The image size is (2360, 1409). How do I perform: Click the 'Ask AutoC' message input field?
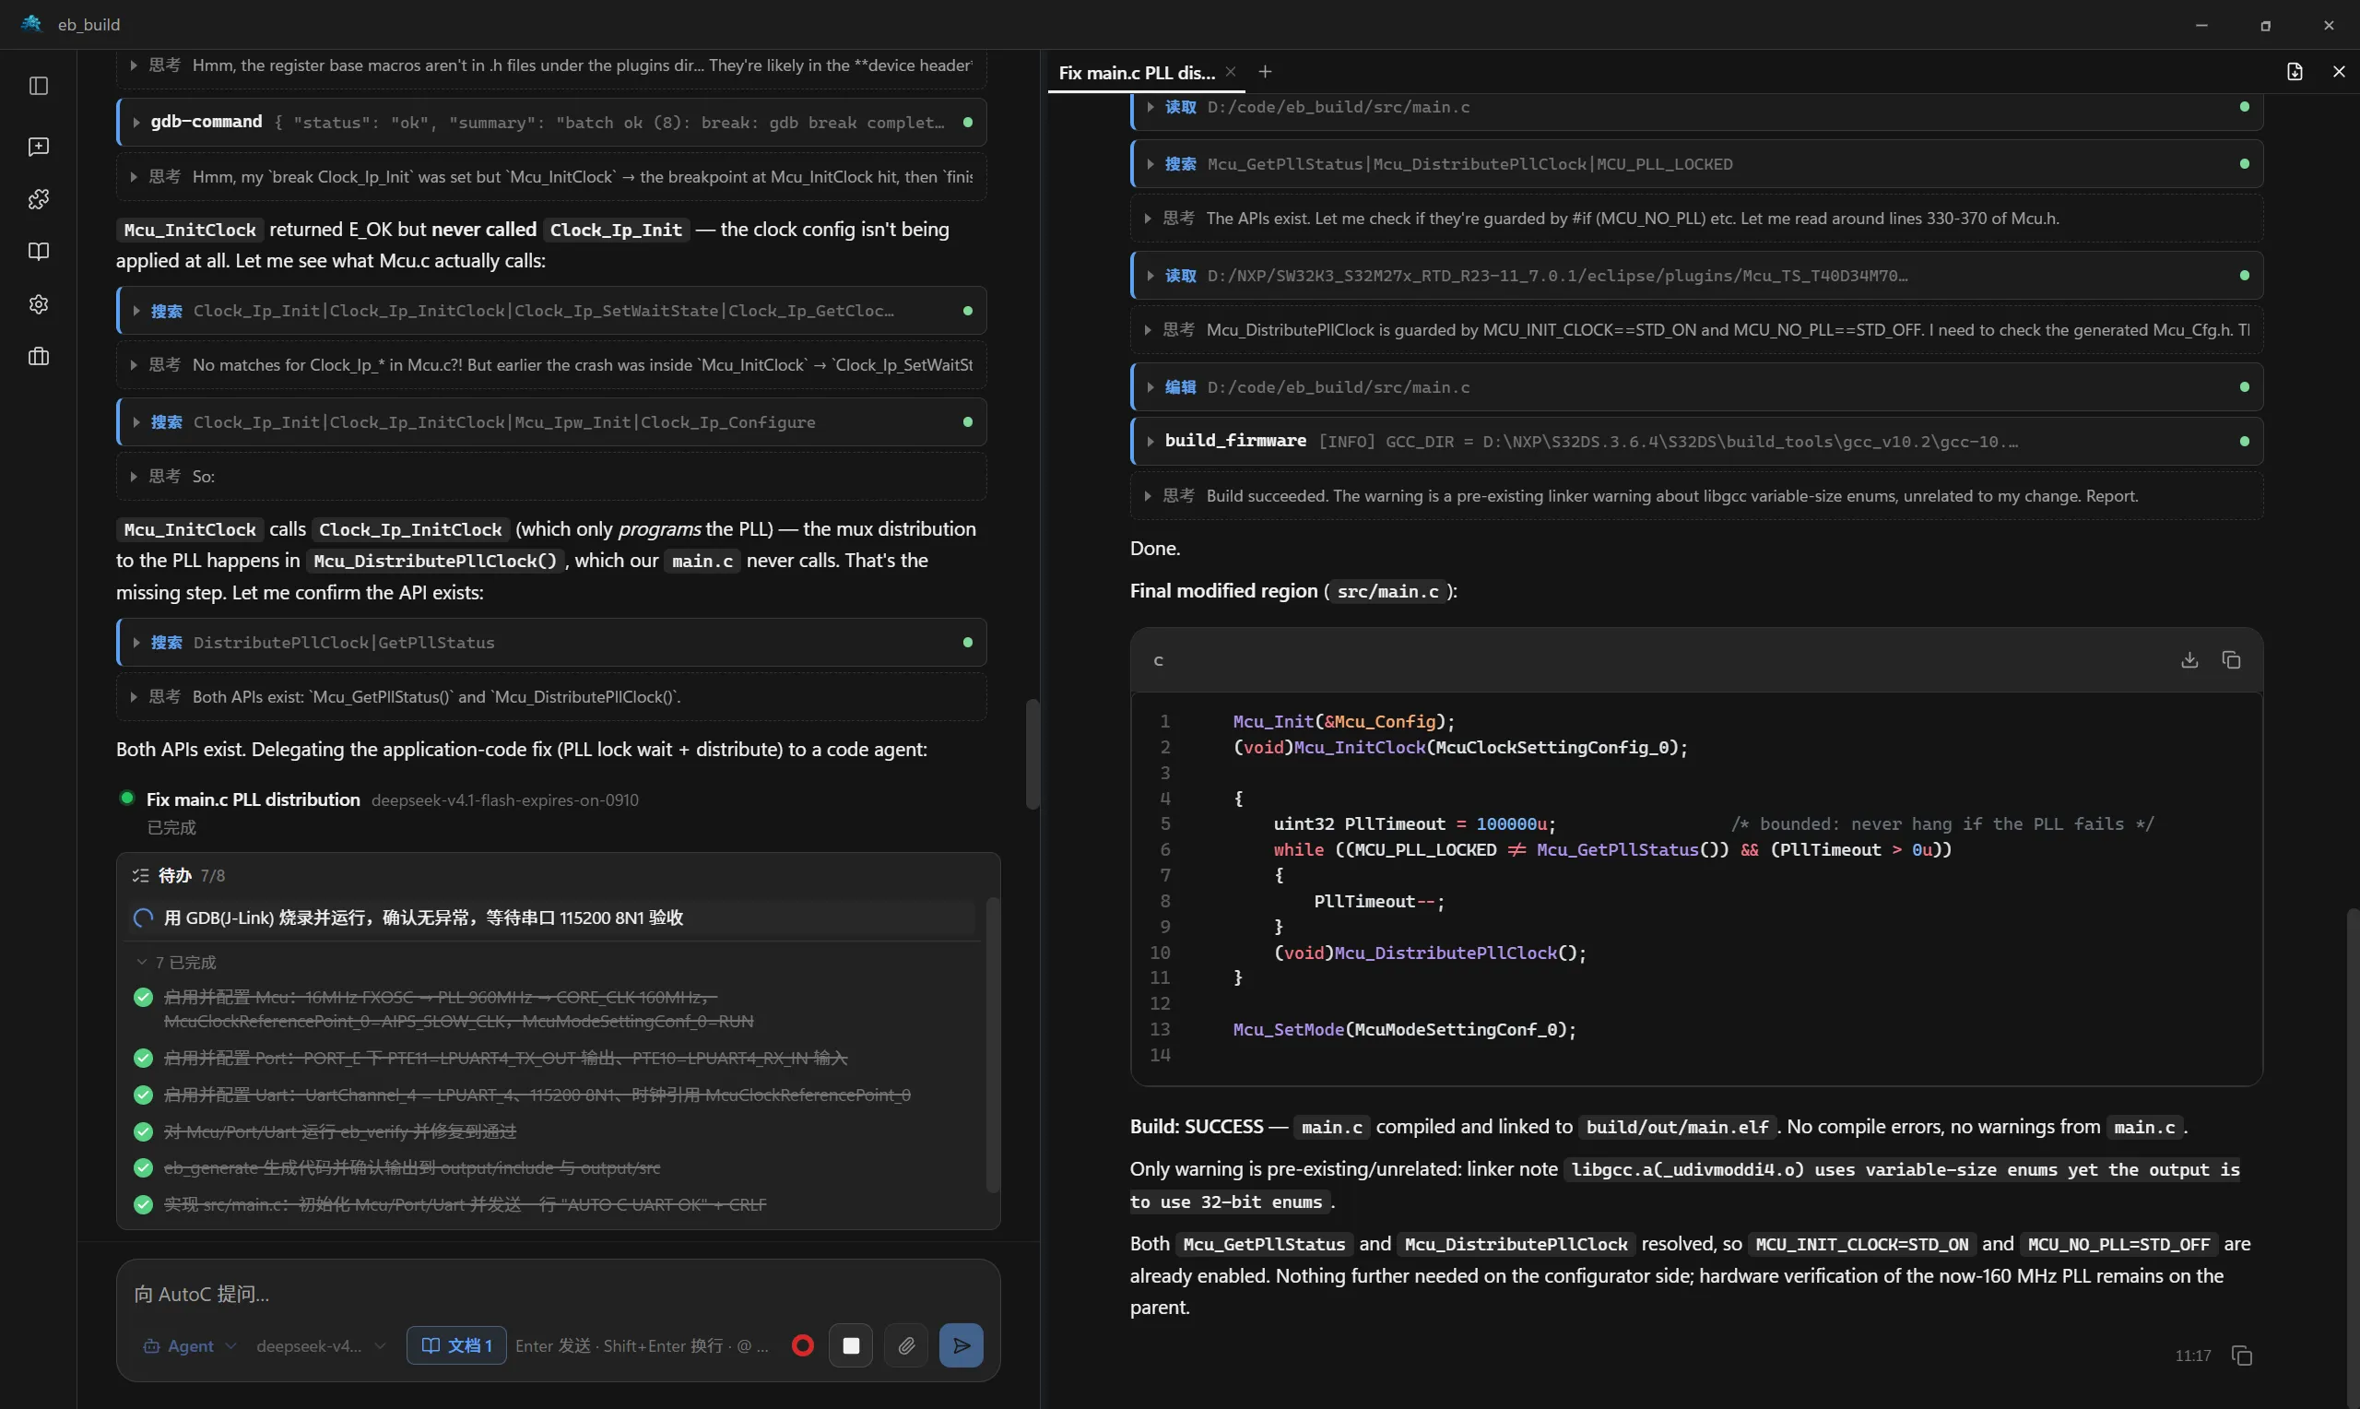558,1295
